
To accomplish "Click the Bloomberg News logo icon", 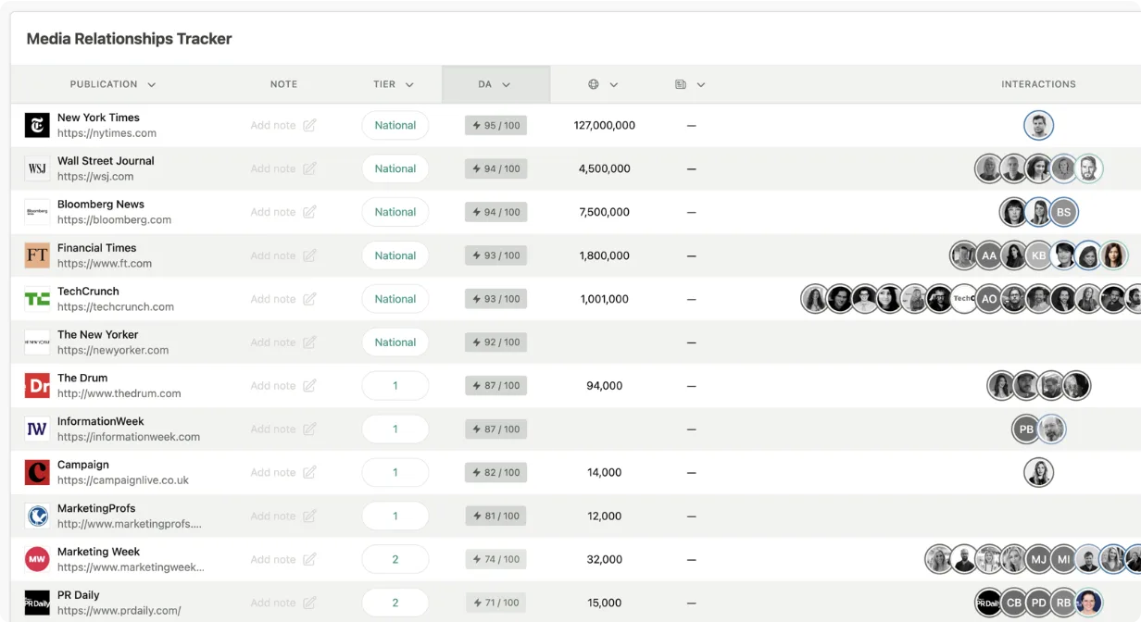I will click(x=37, y=212).
